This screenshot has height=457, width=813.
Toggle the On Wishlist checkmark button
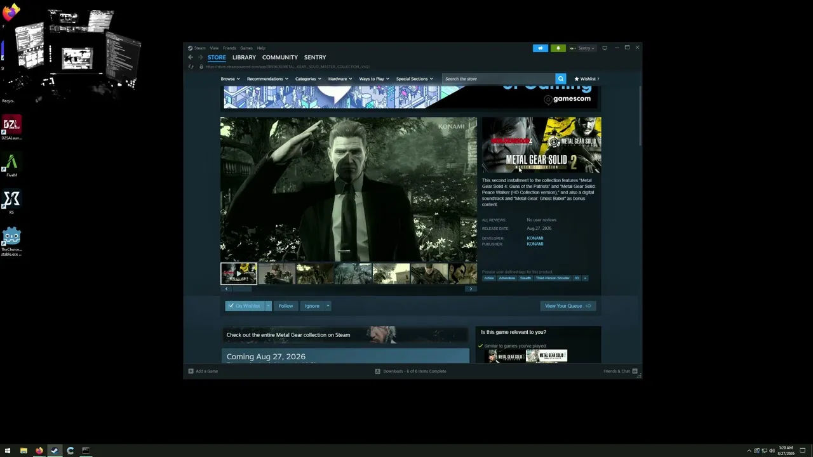coord(245,306)
